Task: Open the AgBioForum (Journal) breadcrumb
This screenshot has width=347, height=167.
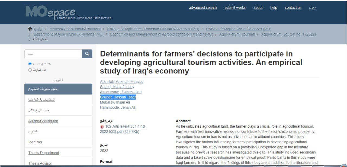Action: click(237, 34)
